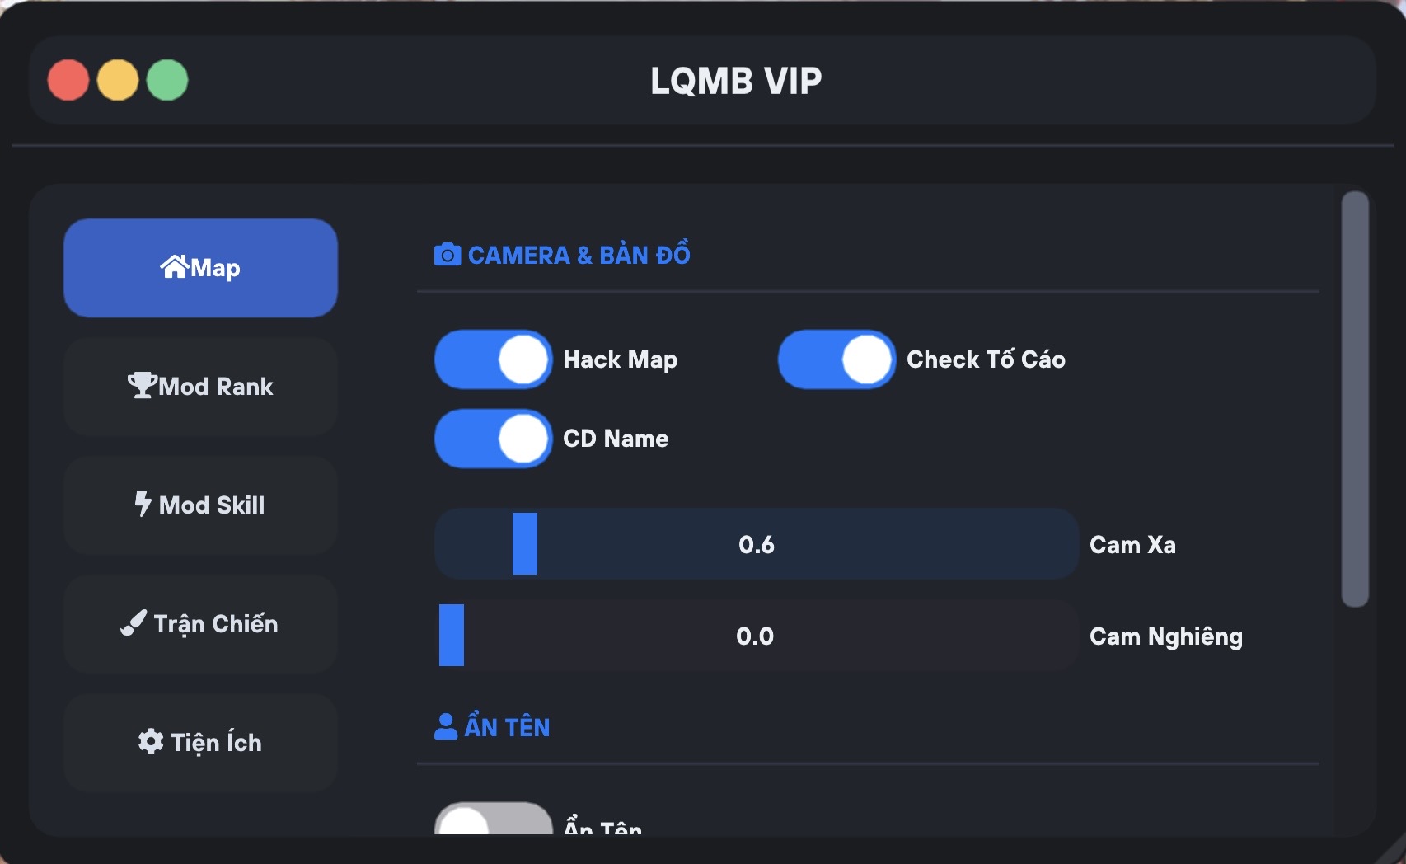Disable the Hack Map toggle

coord(493,359)
